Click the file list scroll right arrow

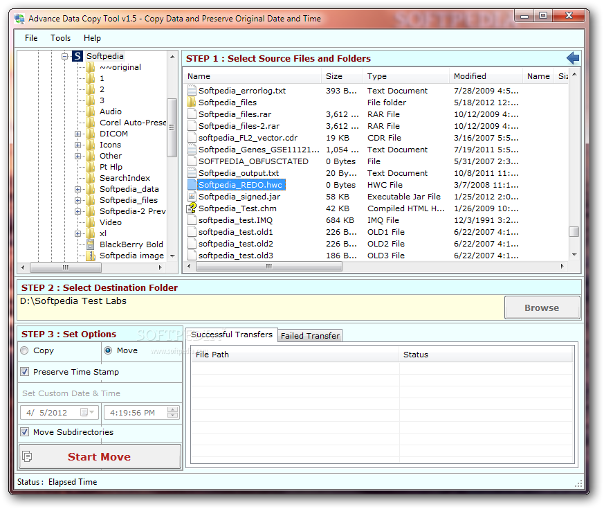562,266
